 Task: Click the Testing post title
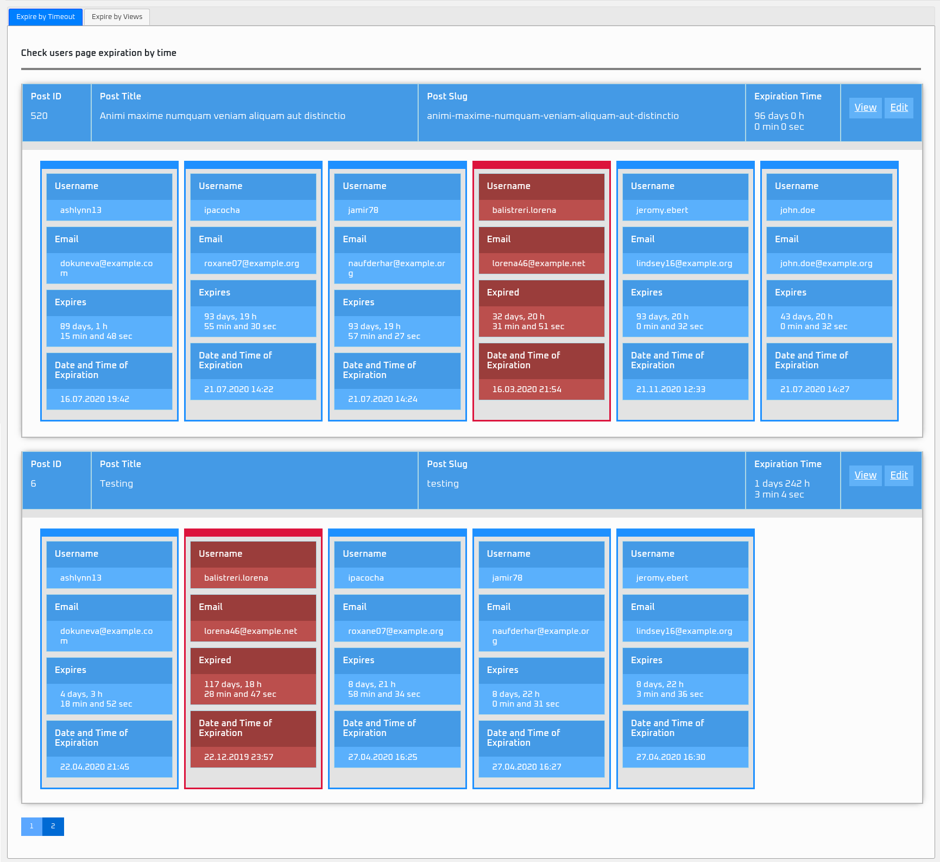coord(116,483)
